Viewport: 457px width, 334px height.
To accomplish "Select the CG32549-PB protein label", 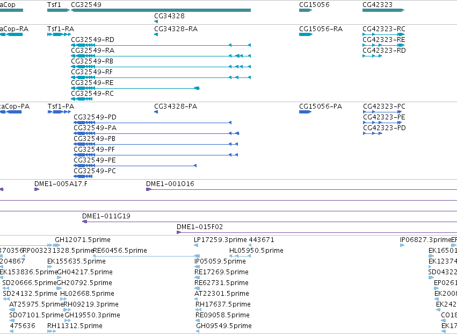I will [x=95, y=139].
